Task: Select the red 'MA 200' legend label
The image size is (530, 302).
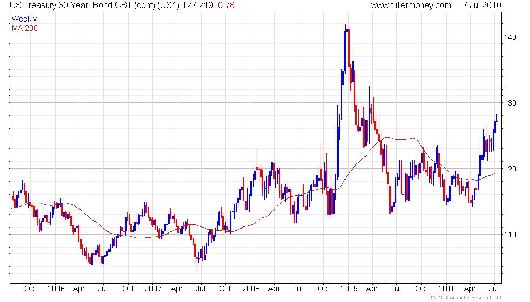Action: point(25,28)
